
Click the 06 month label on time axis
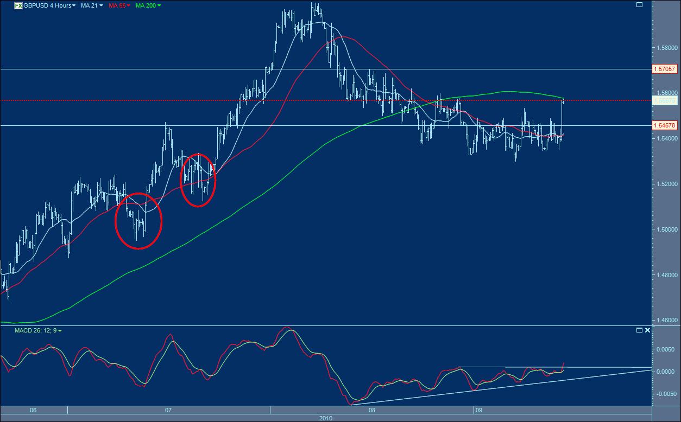33,410
